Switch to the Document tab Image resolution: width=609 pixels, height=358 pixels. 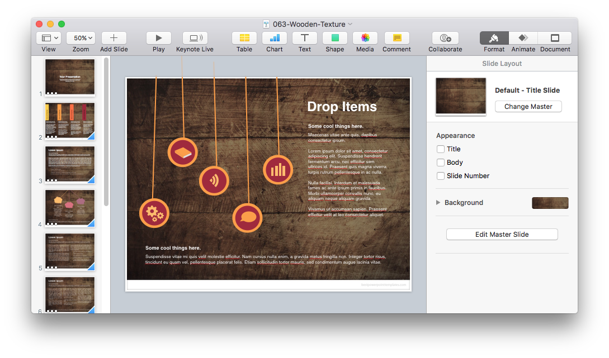click(555, 38)
